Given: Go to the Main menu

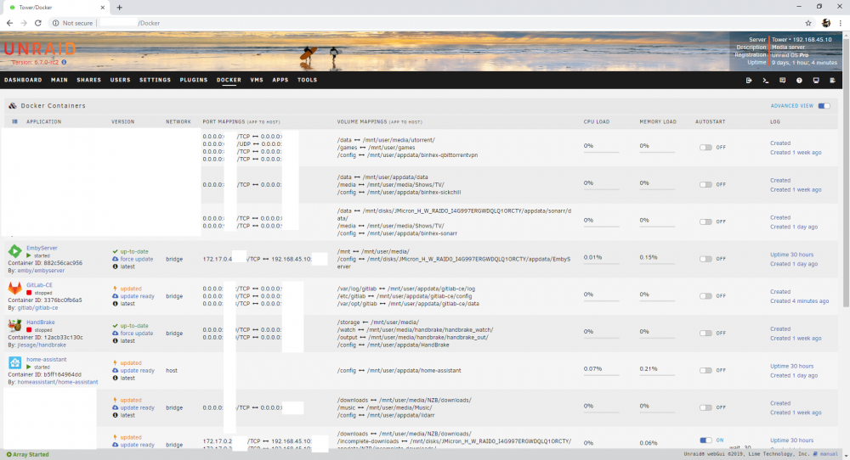Looking at the screenshot, I should (59, 80).
